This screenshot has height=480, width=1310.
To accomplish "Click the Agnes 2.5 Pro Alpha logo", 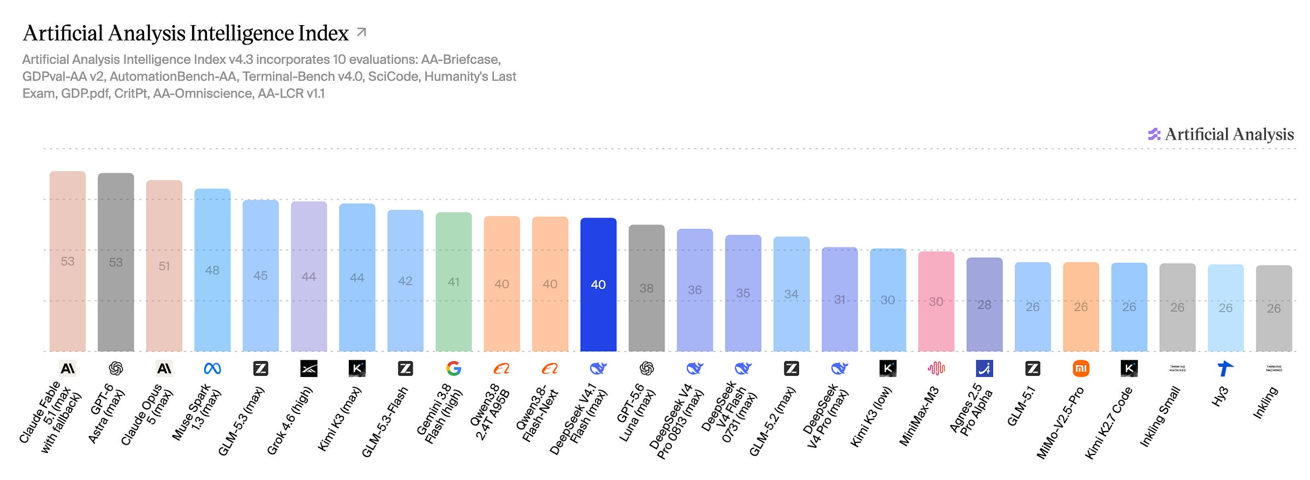I will (x=984, y=369).
